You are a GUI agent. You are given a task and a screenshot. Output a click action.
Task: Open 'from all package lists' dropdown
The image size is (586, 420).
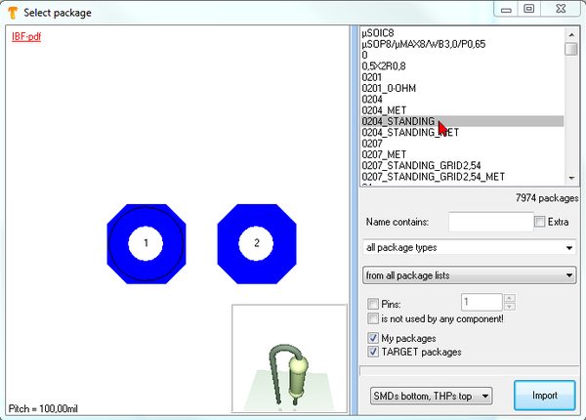click(469, 275)
